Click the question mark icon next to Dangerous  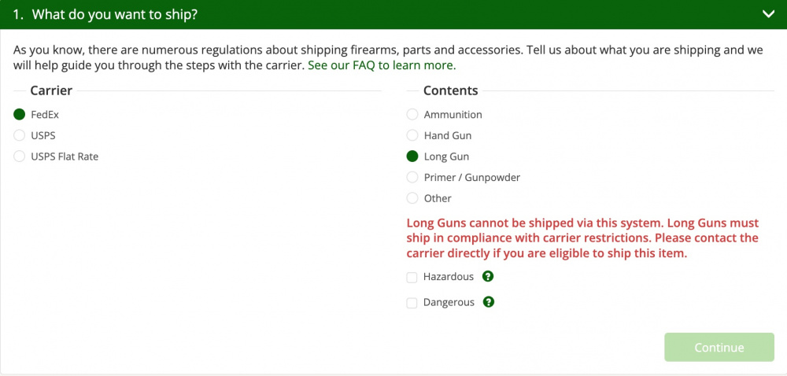click(489, 302)
